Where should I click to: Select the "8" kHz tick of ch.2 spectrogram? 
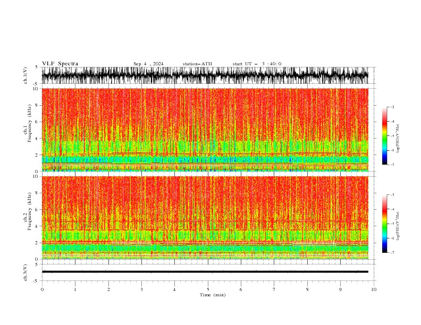click(37, 193)
